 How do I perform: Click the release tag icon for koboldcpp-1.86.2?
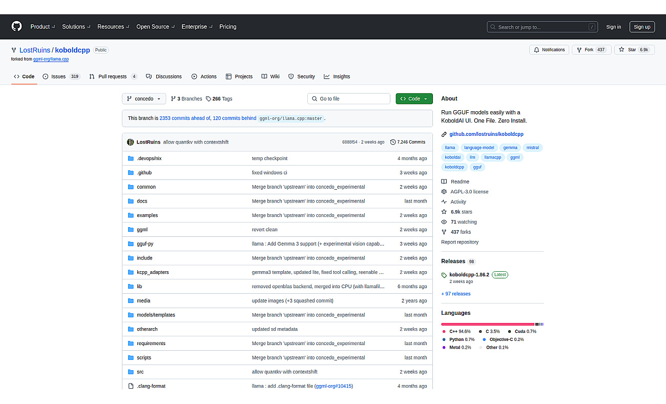coord(444,275)
